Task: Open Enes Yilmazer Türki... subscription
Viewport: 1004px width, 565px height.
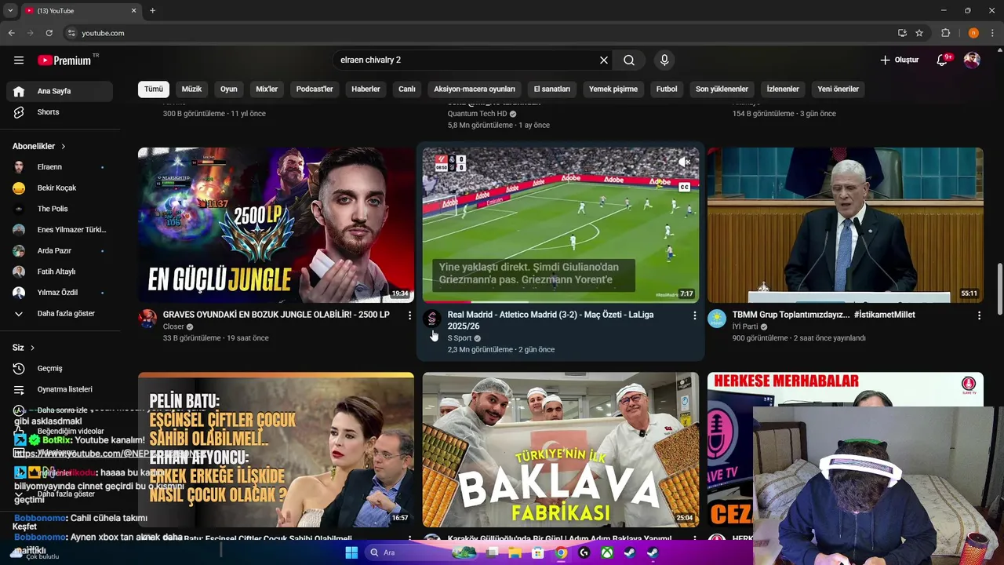Action: [60, 230]
